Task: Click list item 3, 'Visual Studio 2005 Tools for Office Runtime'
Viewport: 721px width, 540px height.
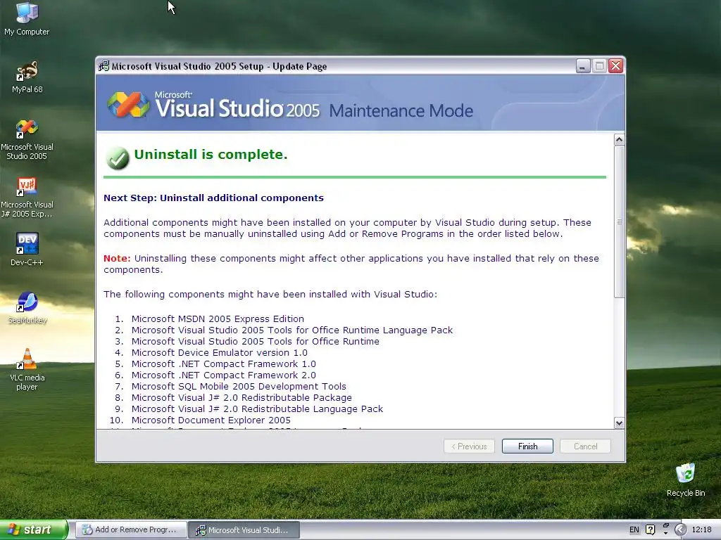Action: pyautogui.click(x=255, y=341)
